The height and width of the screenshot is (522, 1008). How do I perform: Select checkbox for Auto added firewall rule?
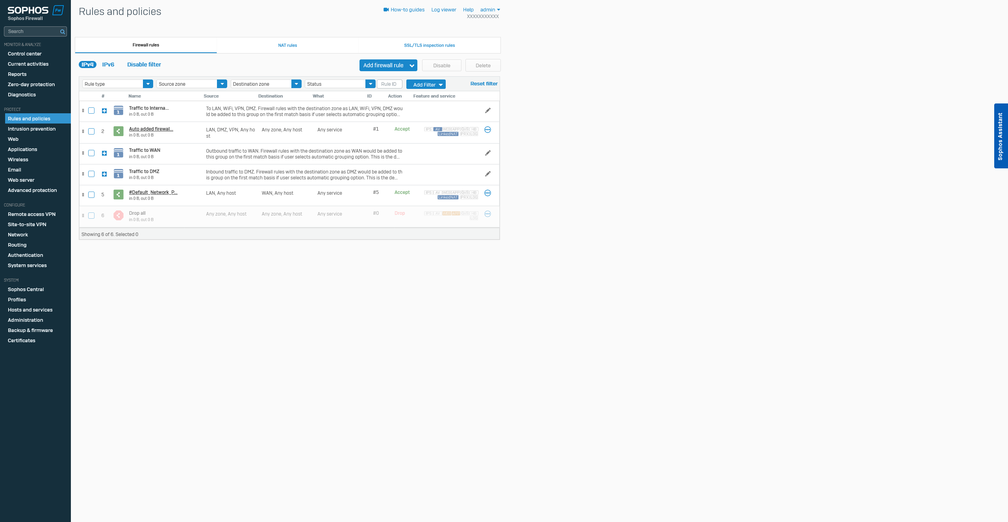[x=91, y=131]
